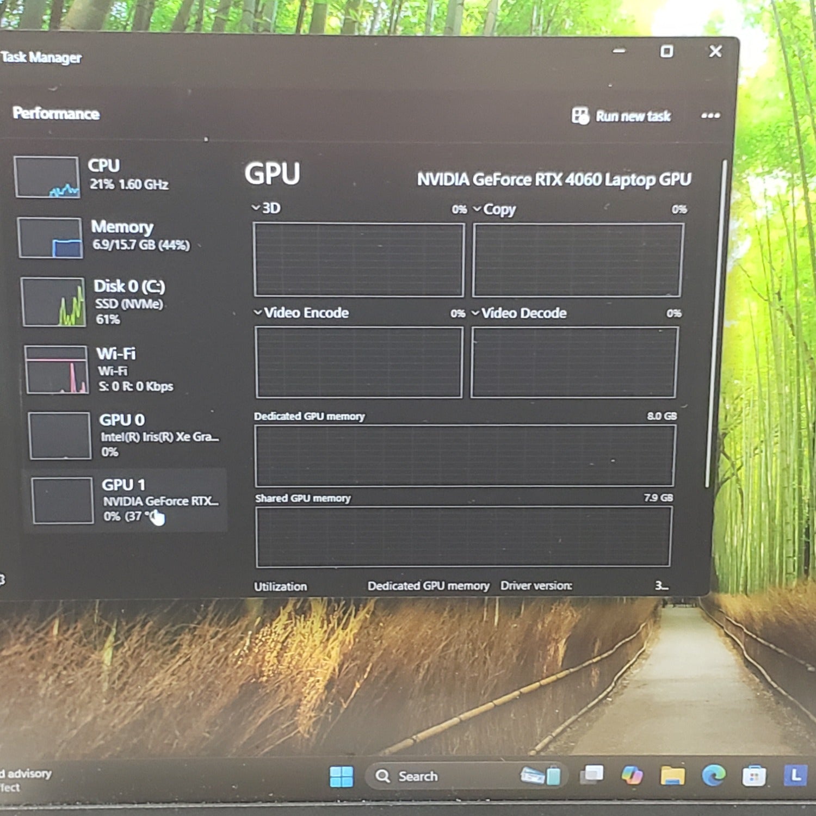This screenshot has height=816, width=816.
Task: Expand the 3D engine dropdown
Action: click(256, 208)
